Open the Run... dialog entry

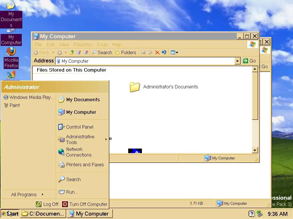[x=68, y=192]
